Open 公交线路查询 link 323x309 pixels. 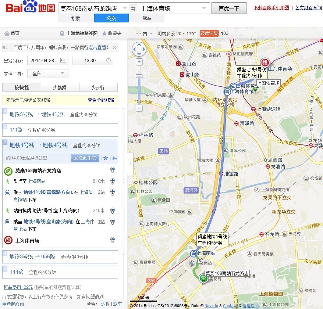pyautogui.click(x=308, y=8)
